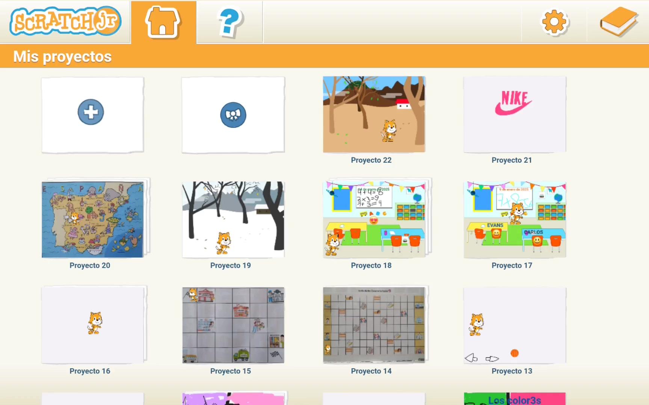Image resolution: width=649 pixels, height=405 pixels.
Task: Click the blue bow ribbon icon
Action: pyautogui.click(x=233, y=115)
